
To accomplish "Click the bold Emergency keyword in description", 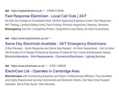I will click(x=13, y=29).
